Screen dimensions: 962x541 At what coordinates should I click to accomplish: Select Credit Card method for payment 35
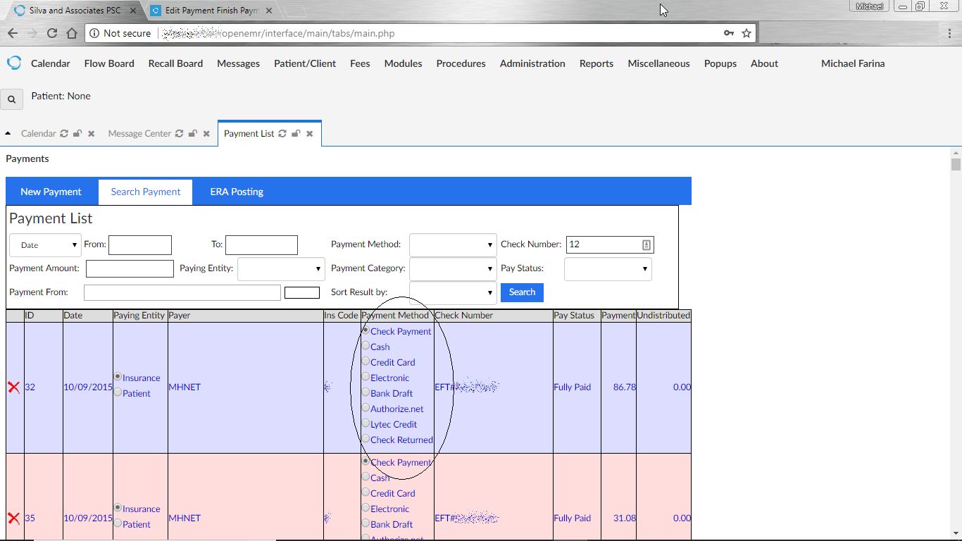pos(366,492)
